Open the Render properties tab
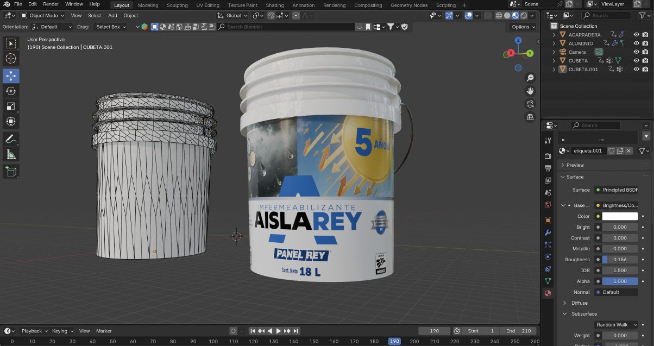The width and height of the screenshot is (654, 346). (548, 156)
